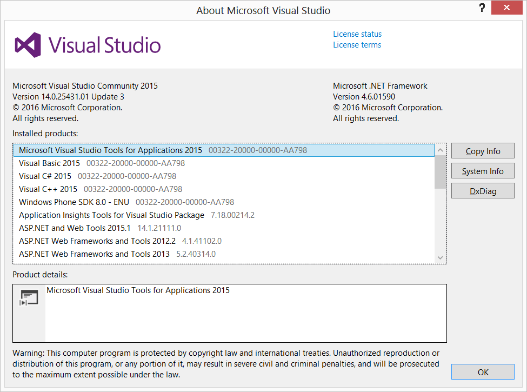
Task: Click the Microsoft Visual Studio Community 2015 text
Action: [85, 86]
